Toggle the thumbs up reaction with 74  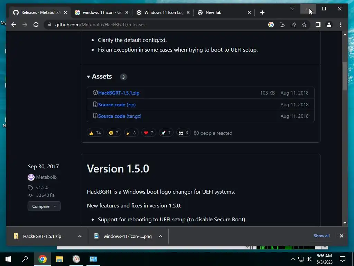95,133
